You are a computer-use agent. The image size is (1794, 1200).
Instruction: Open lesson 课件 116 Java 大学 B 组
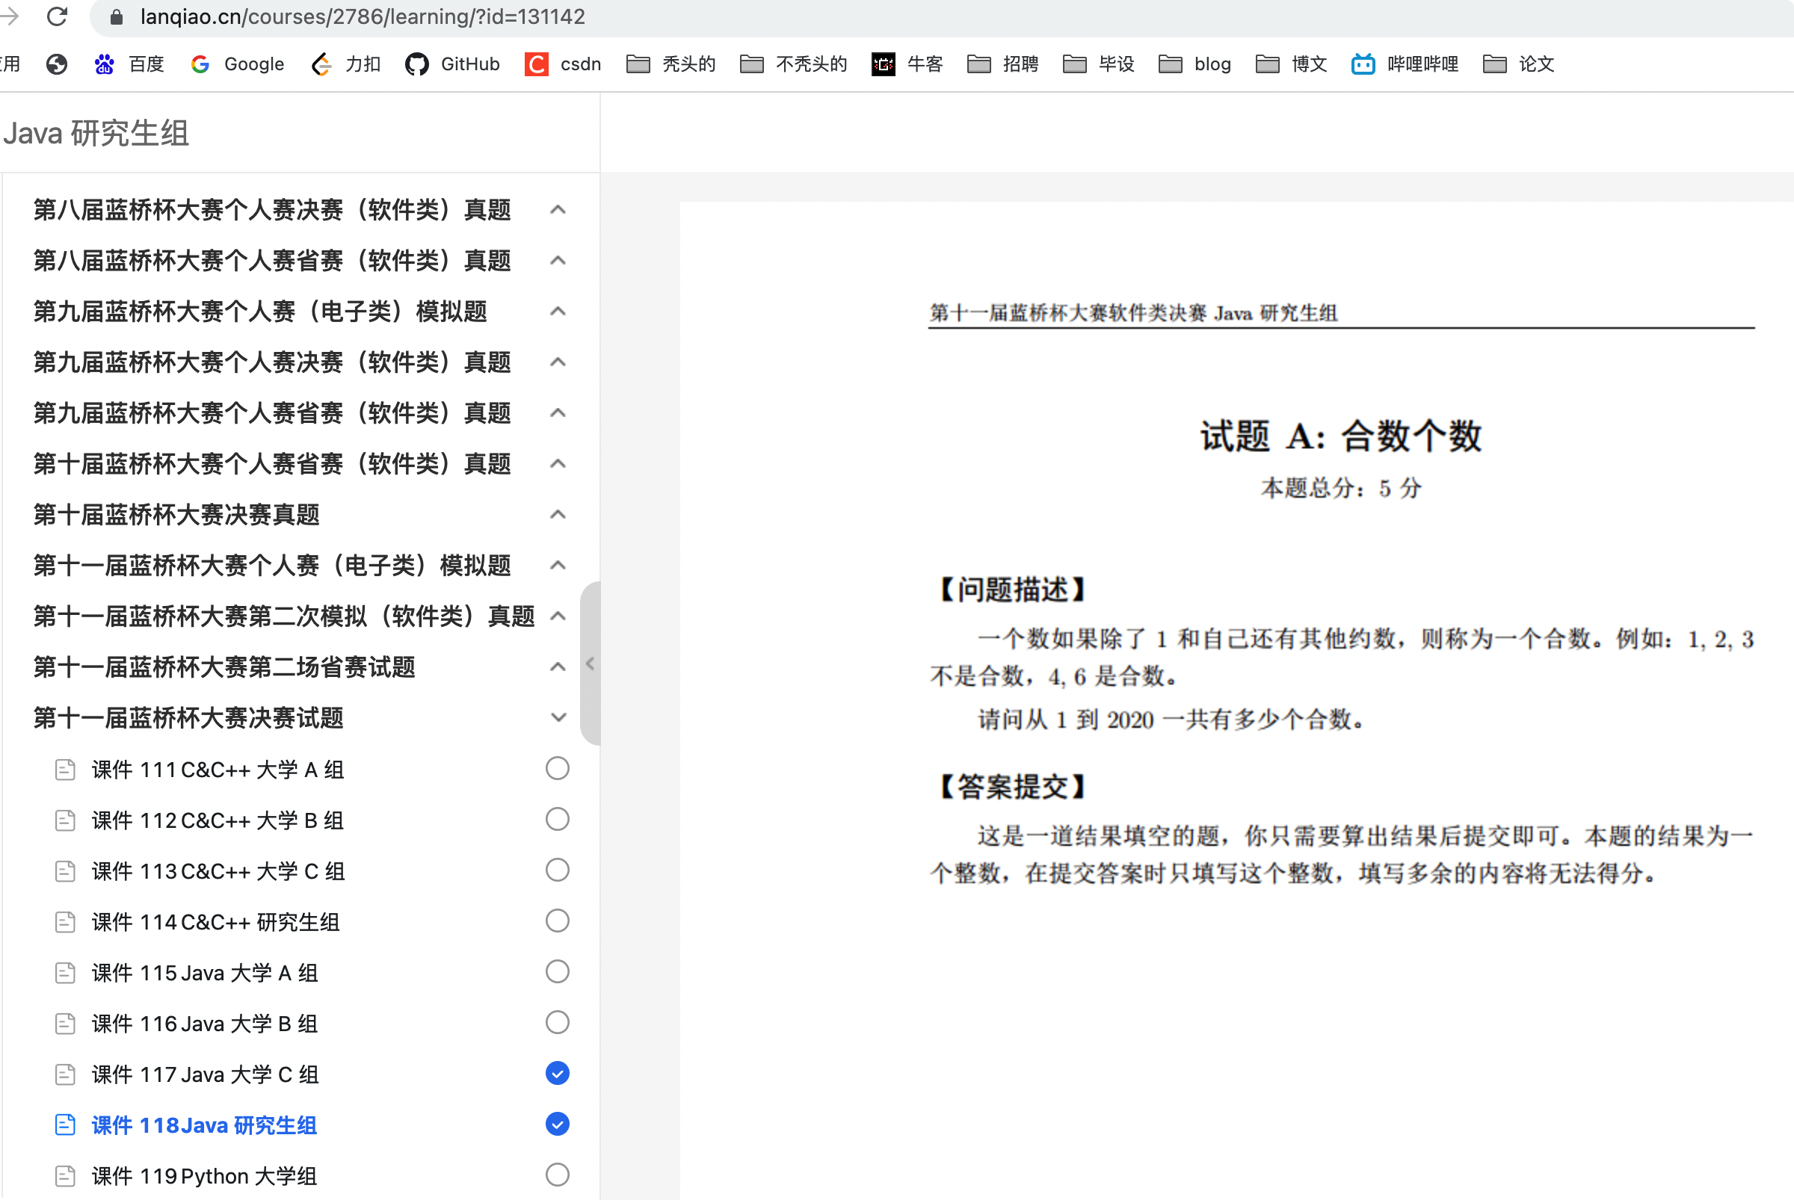[x=204, y=1024]
